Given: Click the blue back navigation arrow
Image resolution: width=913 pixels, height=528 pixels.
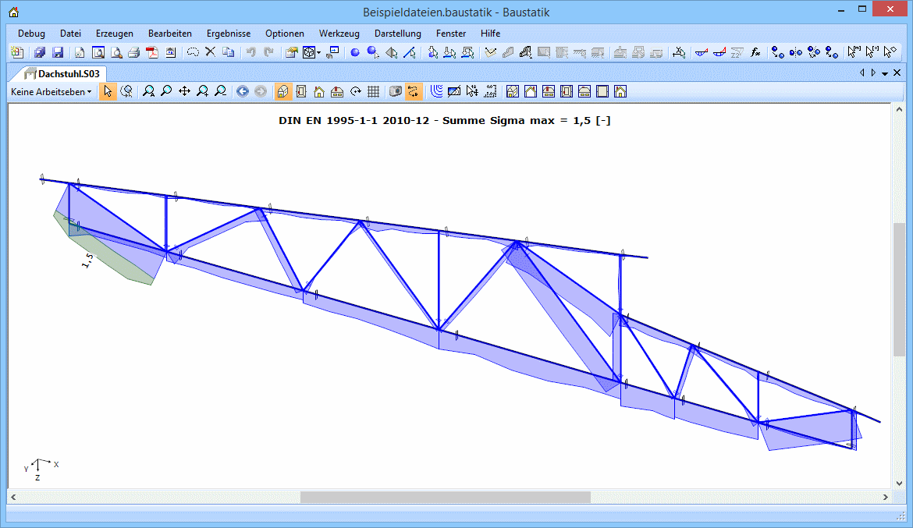Looking at the screenshot, I should tap(243, 91).
